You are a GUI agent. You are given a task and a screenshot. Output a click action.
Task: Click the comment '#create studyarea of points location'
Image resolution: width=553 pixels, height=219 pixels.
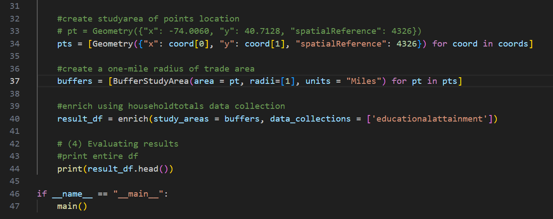click(148, 19)
